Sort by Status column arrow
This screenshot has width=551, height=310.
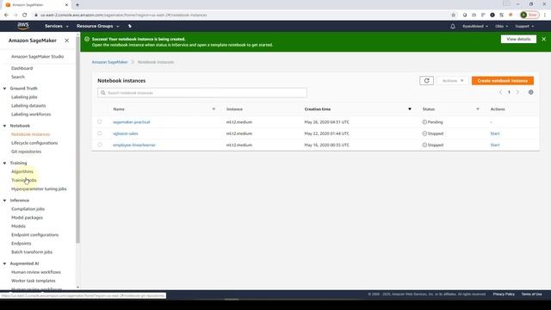pos(478,109)
